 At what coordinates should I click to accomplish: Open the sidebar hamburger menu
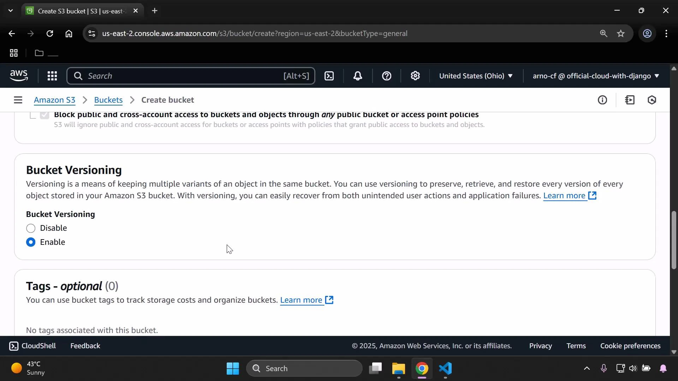pyautogui.click(x=18, y=100)
